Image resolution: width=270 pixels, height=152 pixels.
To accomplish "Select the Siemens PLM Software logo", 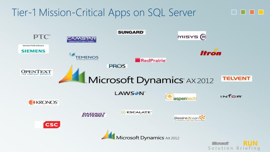I will (x=33, y=49).
